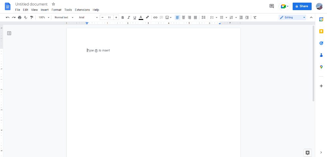Rename the Untitled document title
Screen dimensions: 327x157
point(31,4)
